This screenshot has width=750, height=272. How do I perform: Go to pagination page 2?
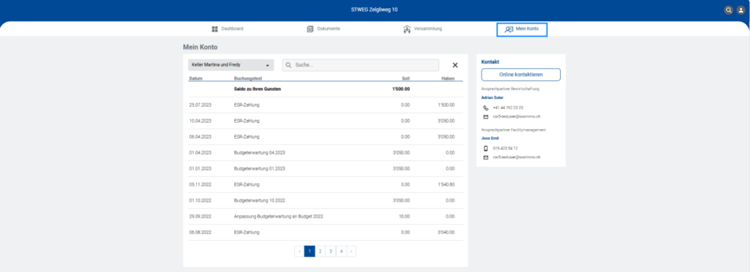pos(320,251)
